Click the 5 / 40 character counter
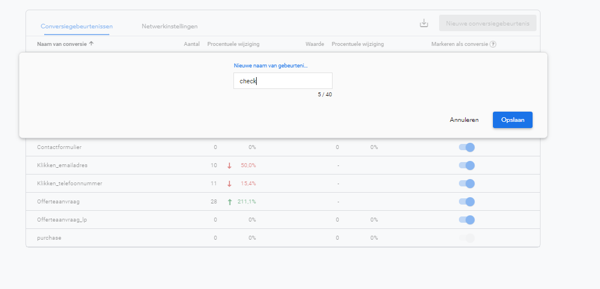600x289 pixels. click(x=325, y=95)
